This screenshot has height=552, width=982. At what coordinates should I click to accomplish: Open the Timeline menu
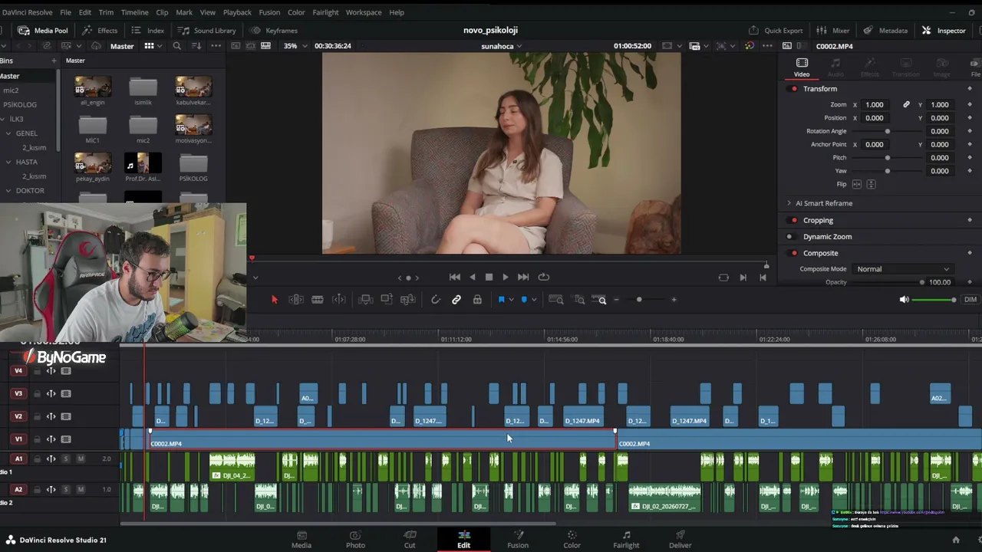click(134, 12)
